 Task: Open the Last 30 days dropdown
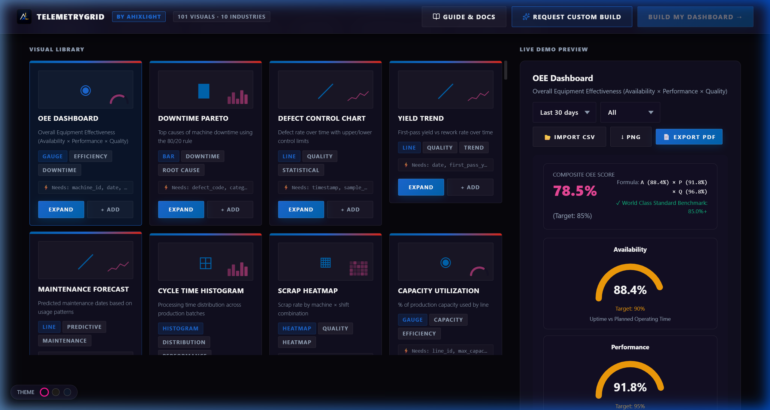(x=564, y=112)
